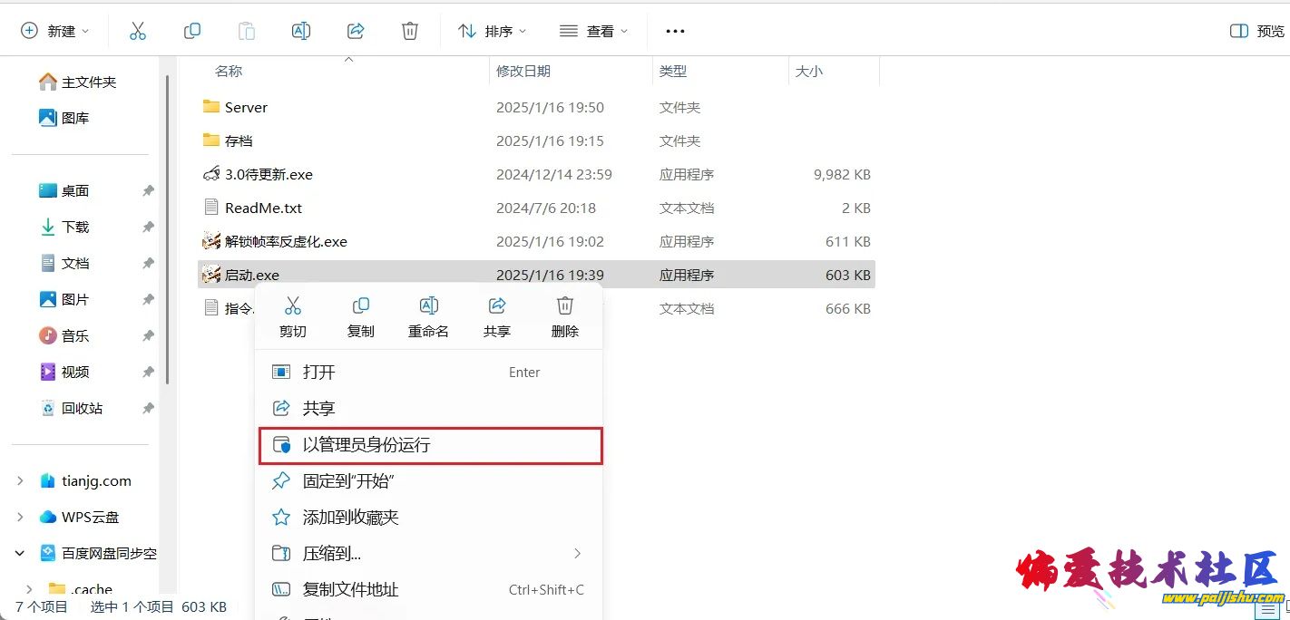The height and width of the screenshot is (620, 1290).
Task: Click the Copy icon in context menu
Action: pyautogui.click(x=360, y=306)
